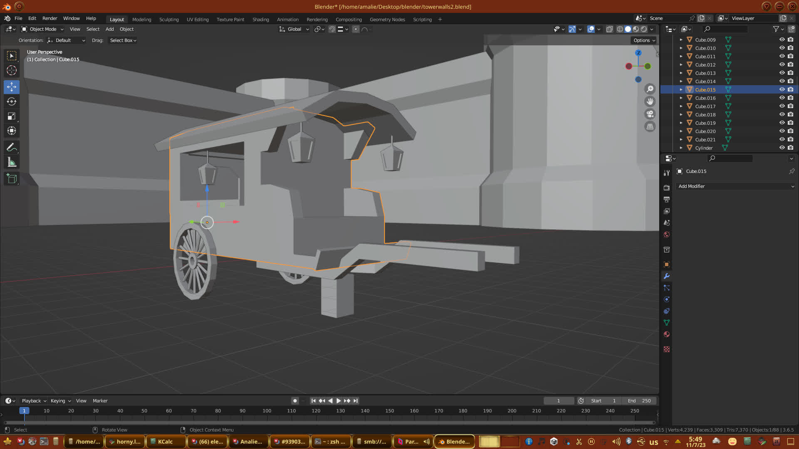Select the Scale tool
The width and height of the screenshot is (799, 449).
tap(12, 116)
